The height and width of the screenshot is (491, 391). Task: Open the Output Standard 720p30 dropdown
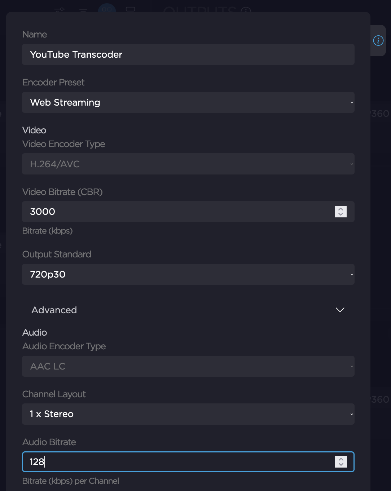188,274
